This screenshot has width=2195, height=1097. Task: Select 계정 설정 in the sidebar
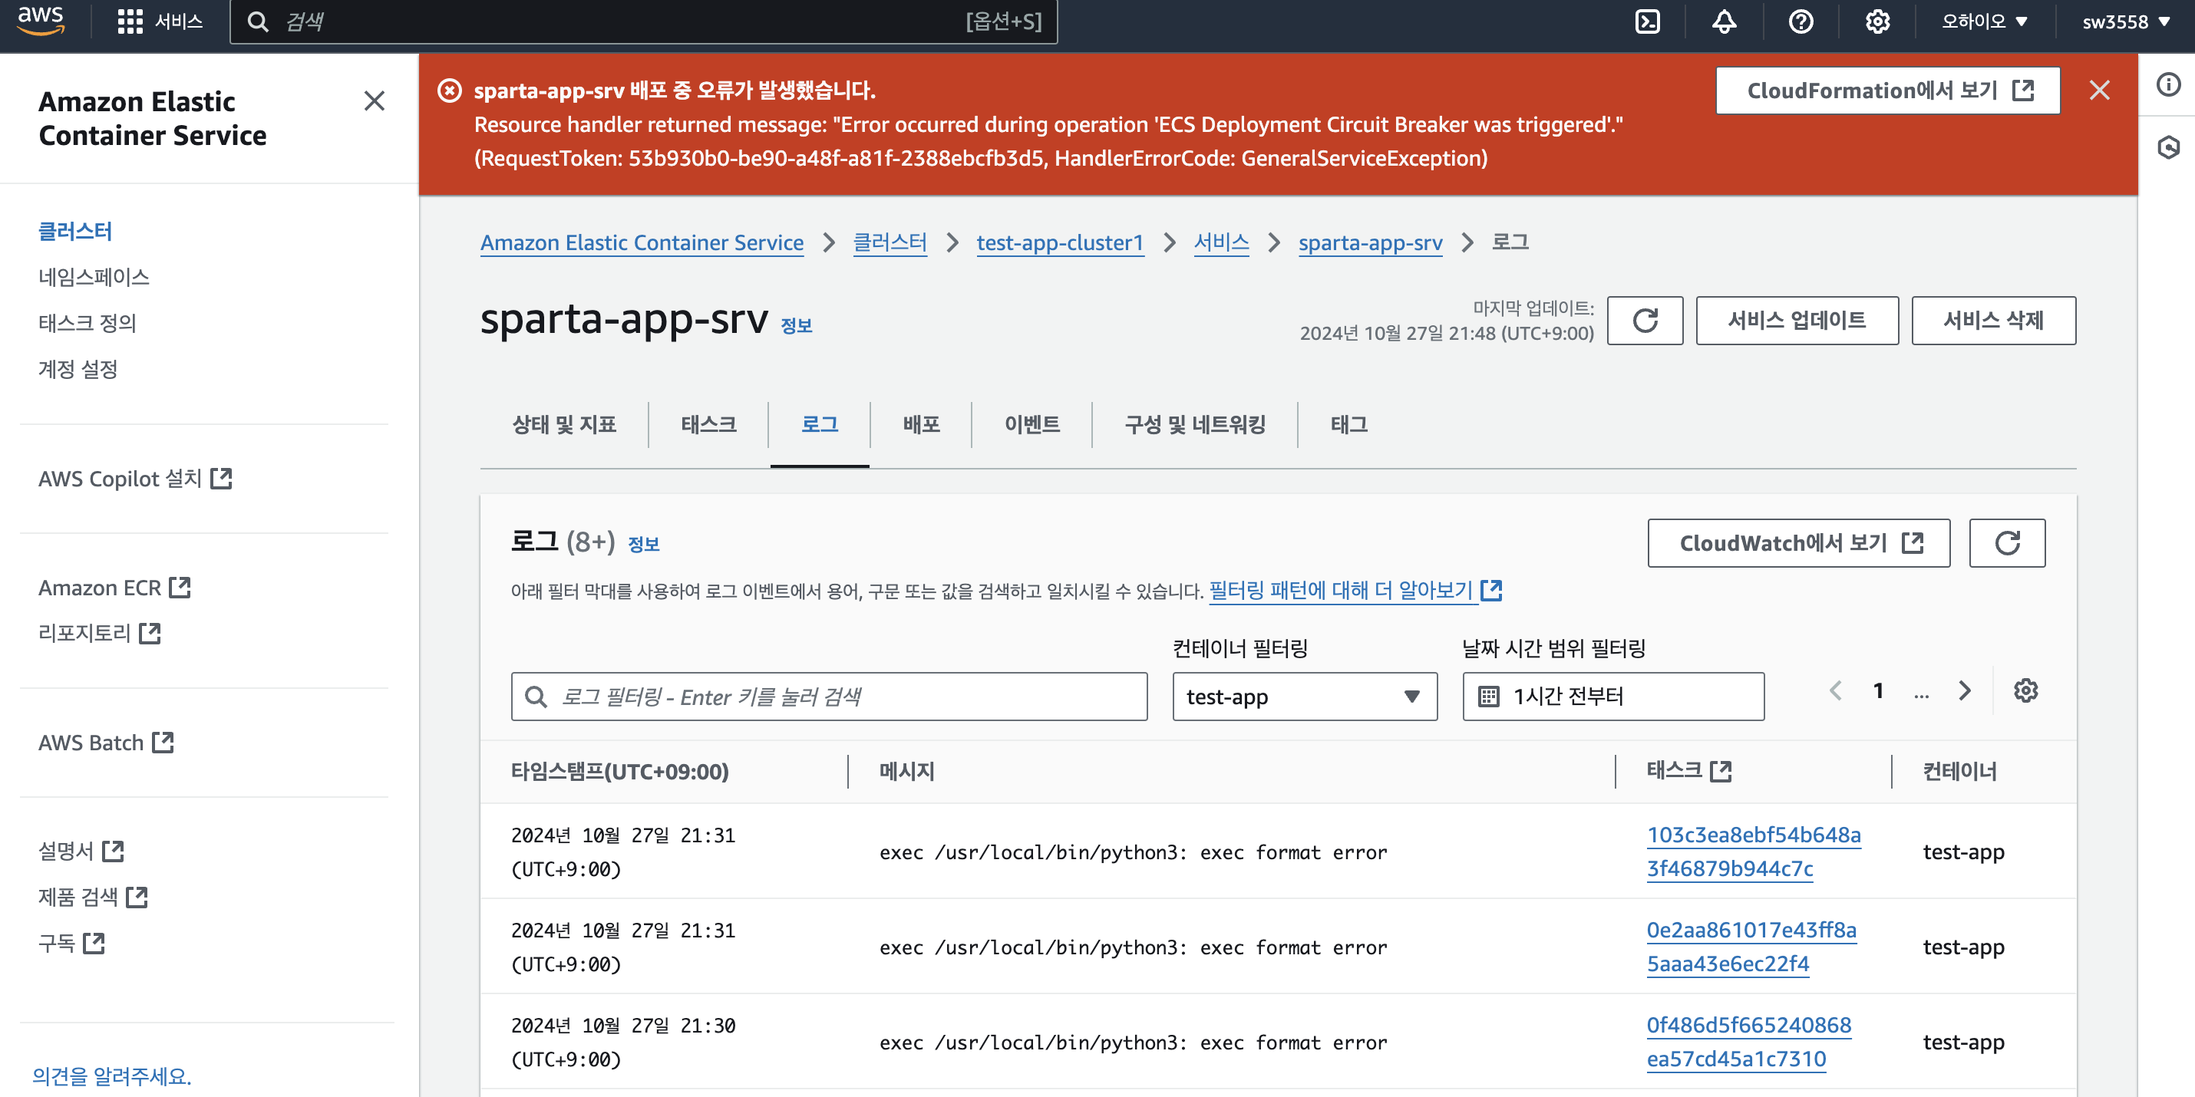(78, 369)
